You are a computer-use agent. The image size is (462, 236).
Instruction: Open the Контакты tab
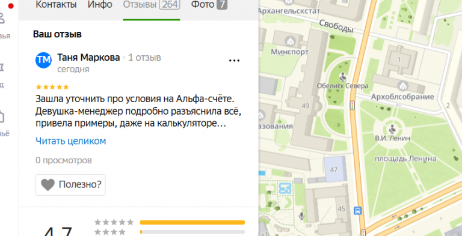click(56, 5)
